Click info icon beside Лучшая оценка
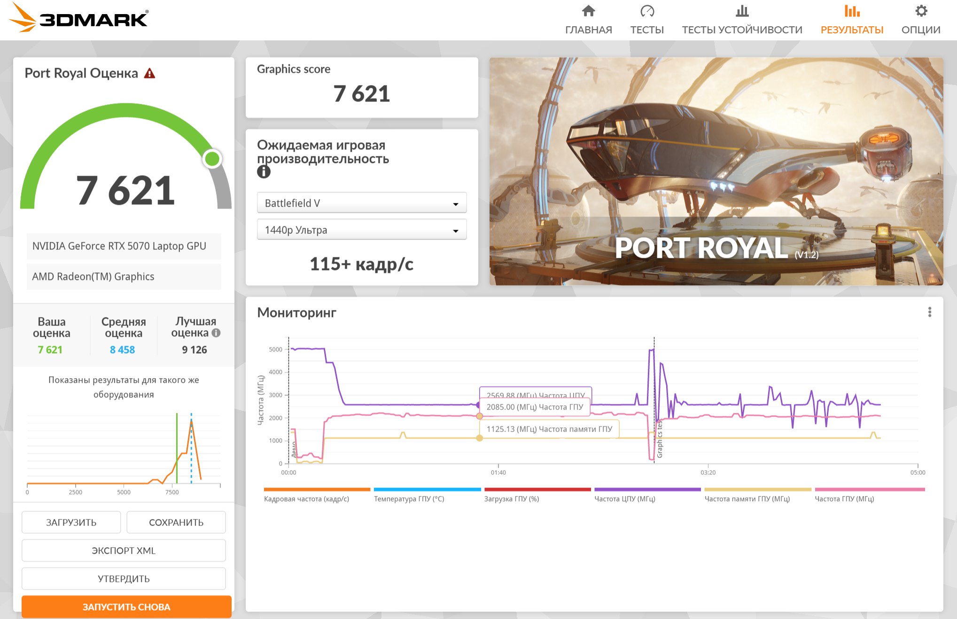This screenshot has height=619, width=957. click(x=216, y=333)
